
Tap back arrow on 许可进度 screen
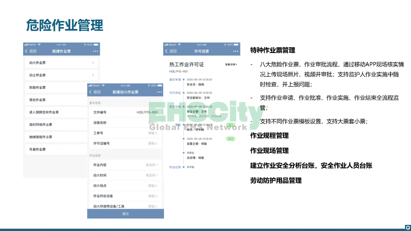(167, 51)
